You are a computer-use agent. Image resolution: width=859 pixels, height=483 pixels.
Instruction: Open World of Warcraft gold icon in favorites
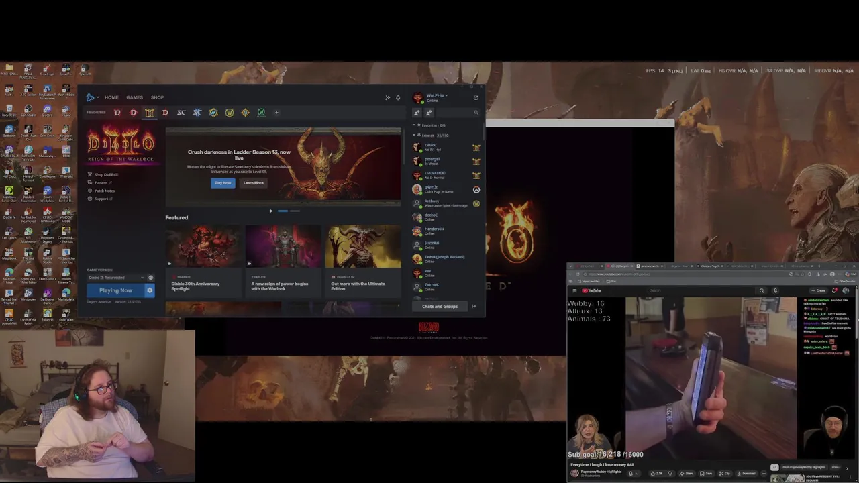(230, 113)
